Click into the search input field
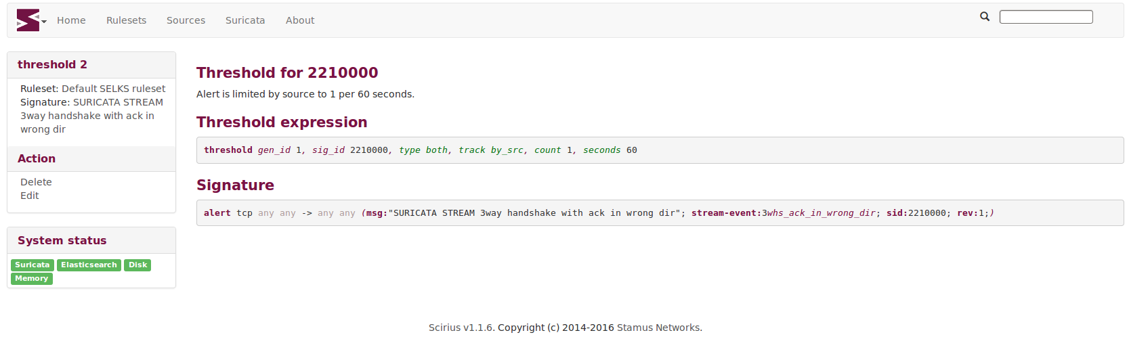The image size is (1129, 337). pyautogui.click(x=1046, y=17)
